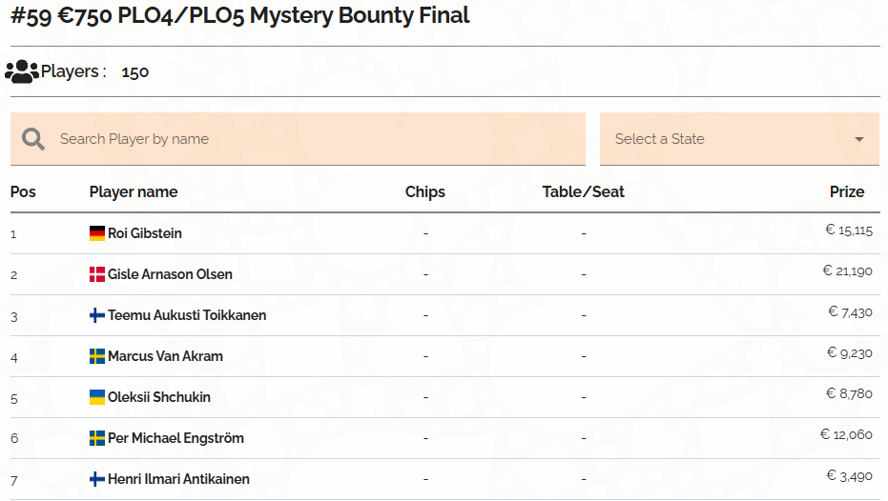The width and height of the screenshot is (888, 501).
Task: Click the magnifying glass search icon
Action: point(32,139)
